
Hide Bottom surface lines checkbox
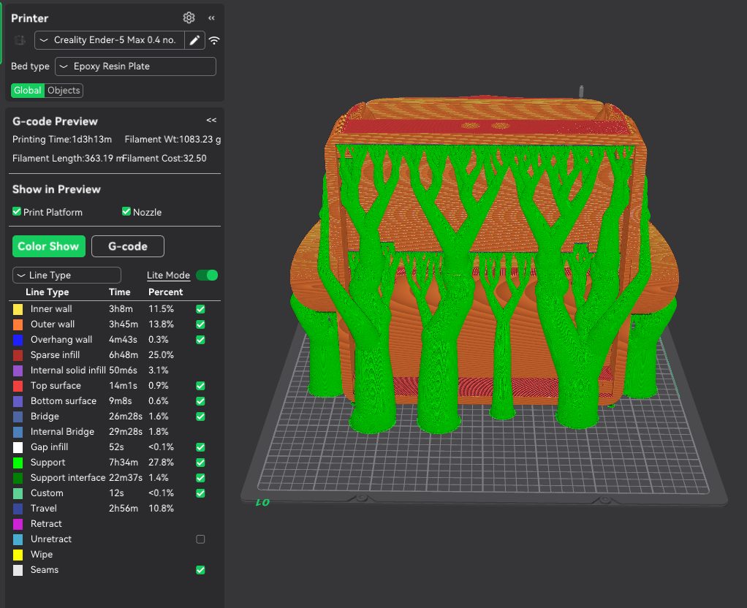200,400
